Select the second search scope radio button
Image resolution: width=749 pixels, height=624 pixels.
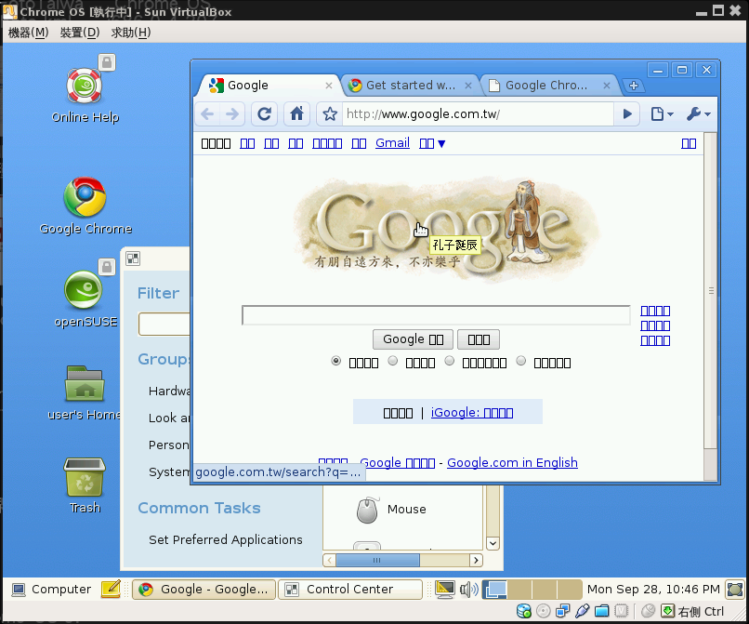click(x=393, y=361)
